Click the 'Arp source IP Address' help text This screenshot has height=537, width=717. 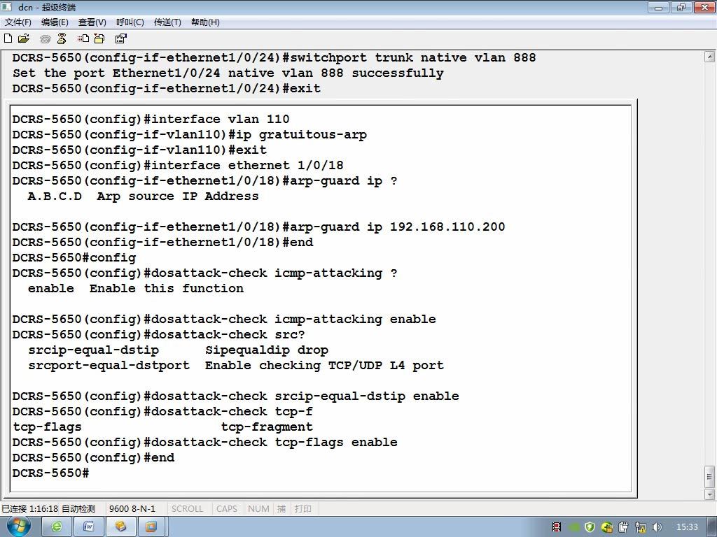pos(177,196)
